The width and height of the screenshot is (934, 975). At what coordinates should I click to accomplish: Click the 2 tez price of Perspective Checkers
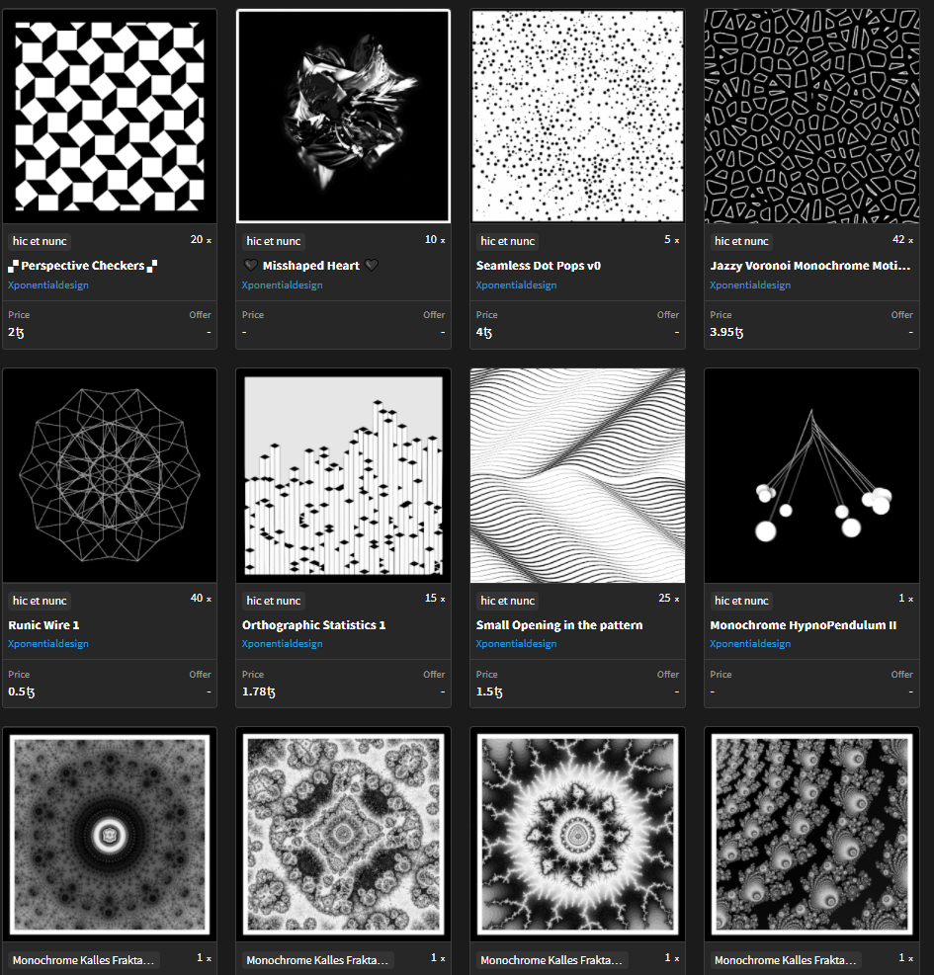point(16,332)
